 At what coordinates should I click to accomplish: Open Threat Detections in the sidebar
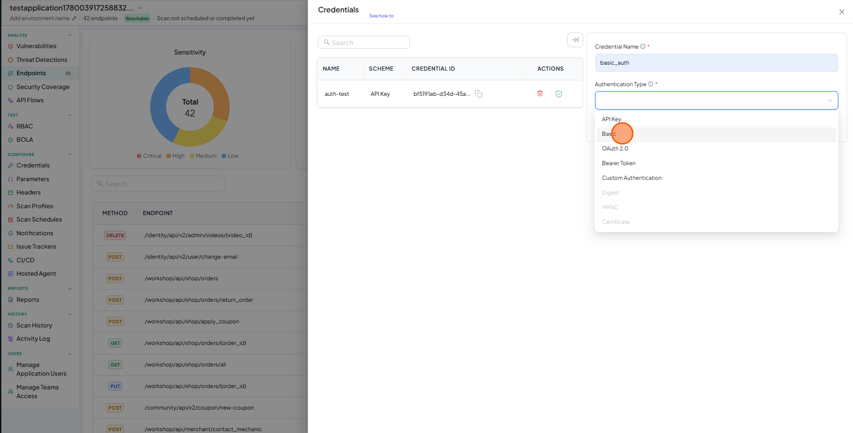tap(42, 60)
